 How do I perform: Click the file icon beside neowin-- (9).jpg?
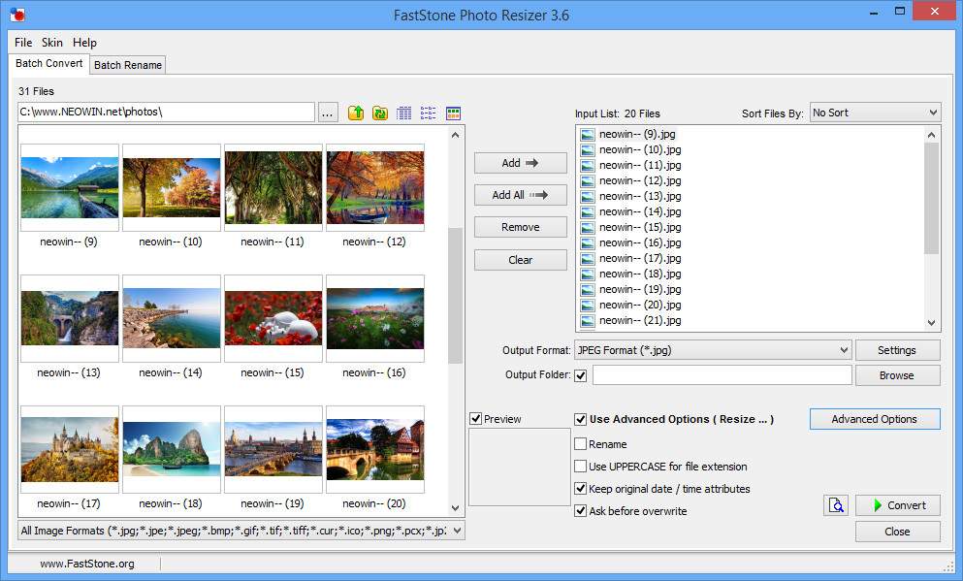(588, 134)
